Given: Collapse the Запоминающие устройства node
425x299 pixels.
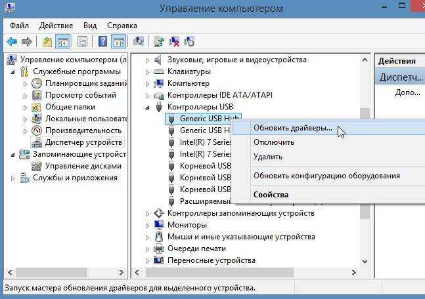Looking at the screenshot, I should [12, 155].
